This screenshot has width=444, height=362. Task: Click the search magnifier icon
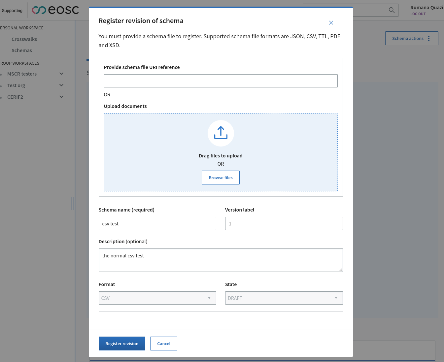392,10
